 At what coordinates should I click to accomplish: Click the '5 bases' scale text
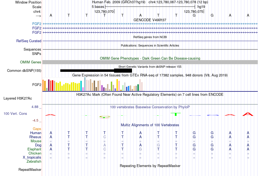click(x=98, y=7)
